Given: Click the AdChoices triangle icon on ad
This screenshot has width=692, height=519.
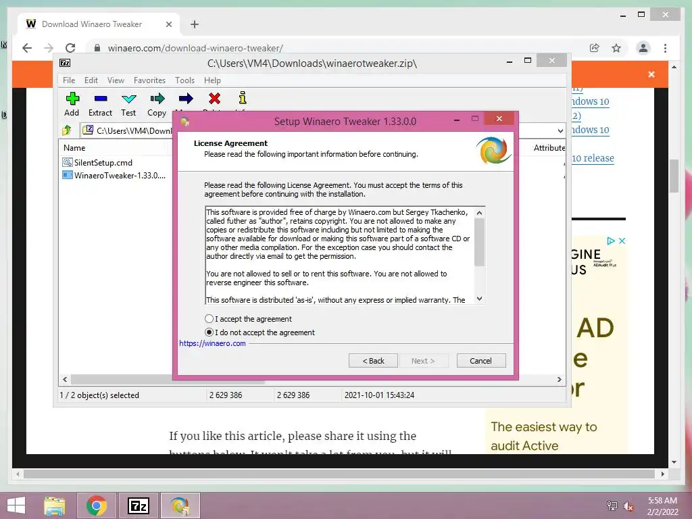Looking at the screenshot, I should [x=611, y=241].
